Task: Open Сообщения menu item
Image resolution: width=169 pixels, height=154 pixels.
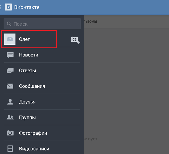Action: coord(42,86)
